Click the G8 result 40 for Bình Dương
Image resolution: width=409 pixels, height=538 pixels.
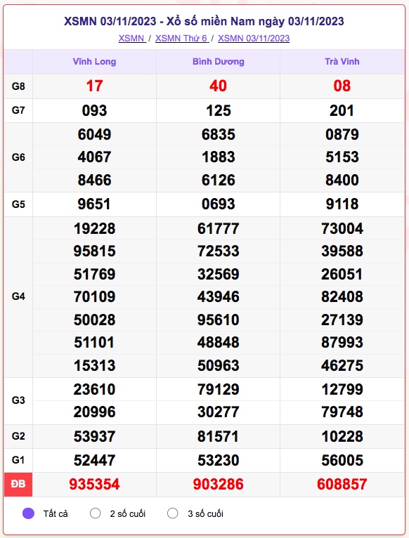[219, 86]
